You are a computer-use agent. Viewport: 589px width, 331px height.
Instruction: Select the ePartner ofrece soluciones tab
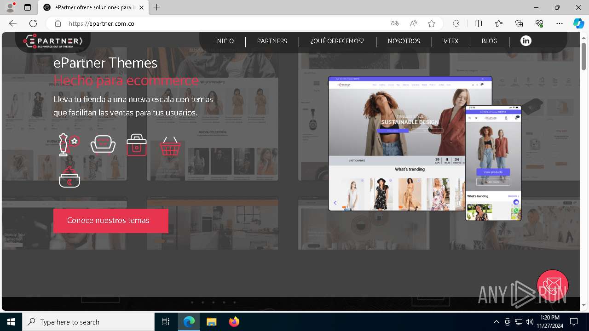tap(93, 8)
